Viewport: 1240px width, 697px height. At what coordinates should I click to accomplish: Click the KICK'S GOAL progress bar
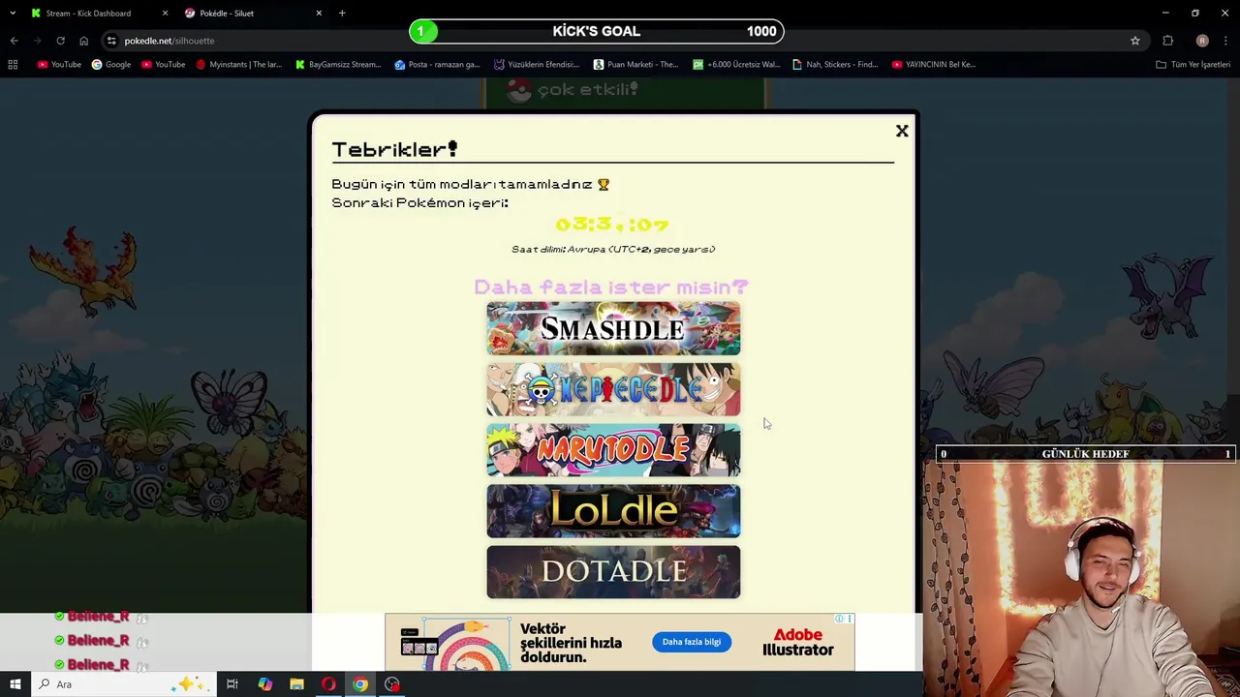pos(597,31)
